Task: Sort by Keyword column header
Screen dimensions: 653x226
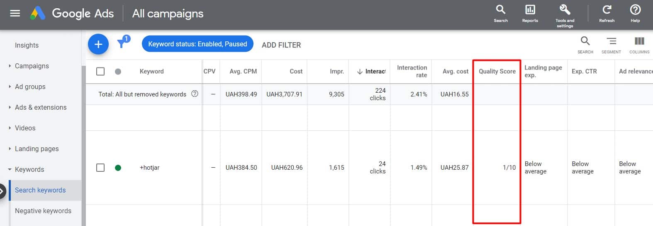Action: [151, 71]
